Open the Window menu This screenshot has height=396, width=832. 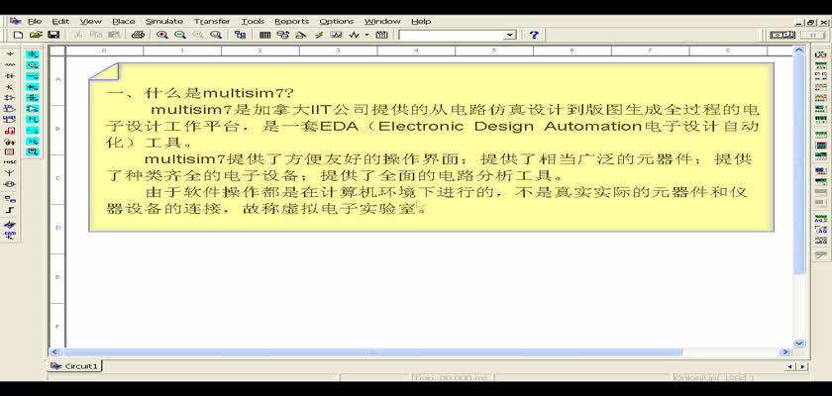click(x=382, y=21)
